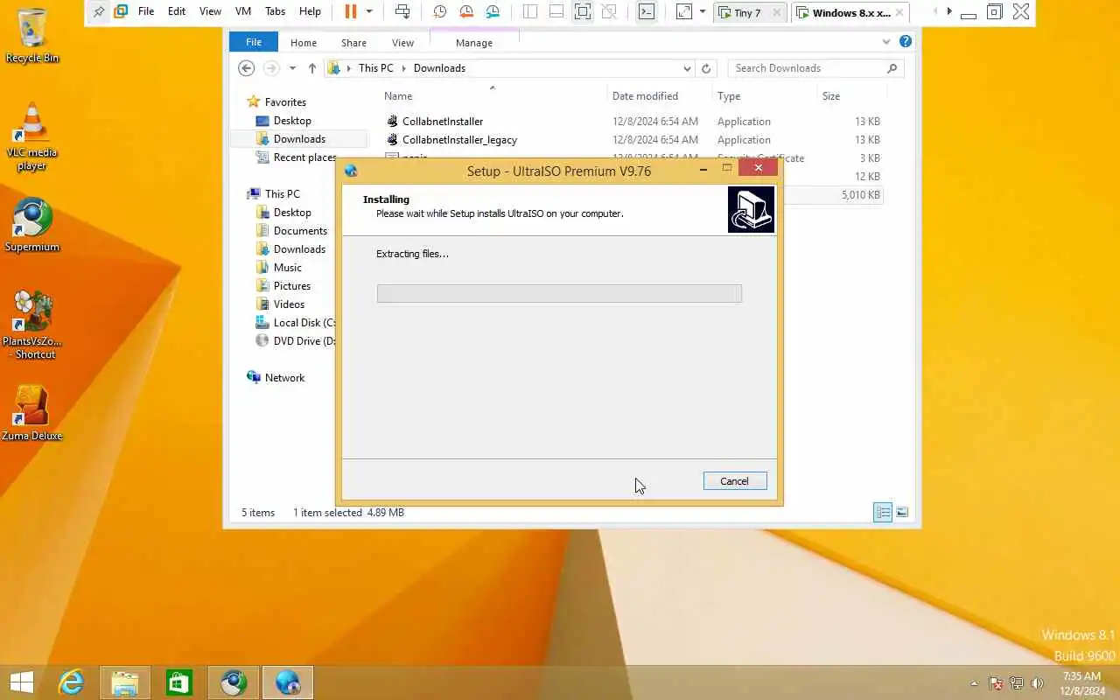This screenshot has width=1120, height=700.
Task: Open the VMware File menu
Action: 146,11
